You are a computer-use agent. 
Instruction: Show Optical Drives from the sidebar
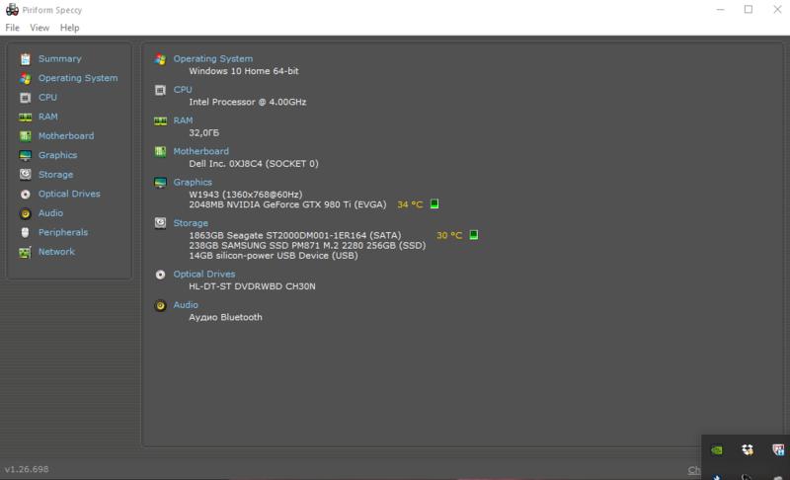pos(69,194)
